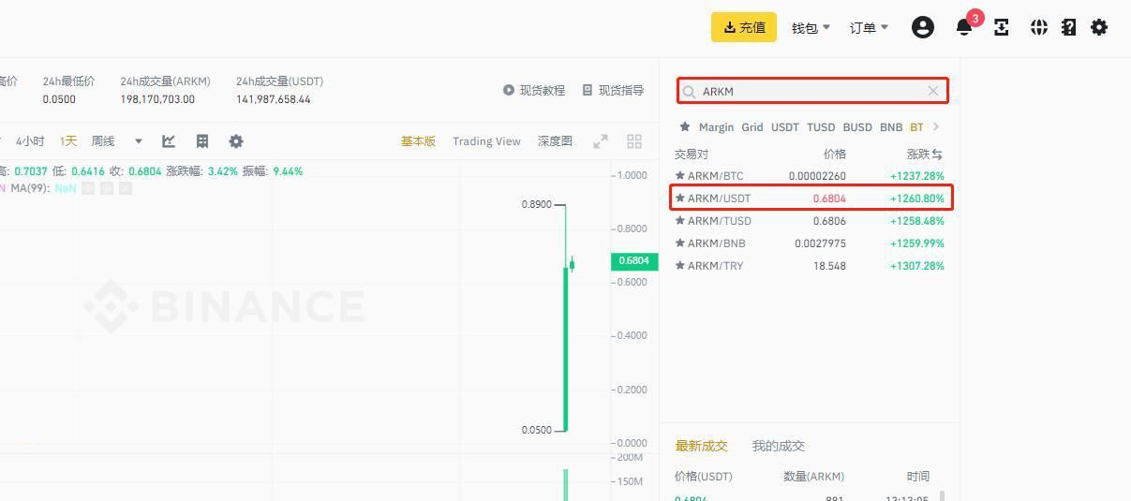Focus the ARKM pair search field
This screenshot has height=501, width=1131.
coord(812,91)
